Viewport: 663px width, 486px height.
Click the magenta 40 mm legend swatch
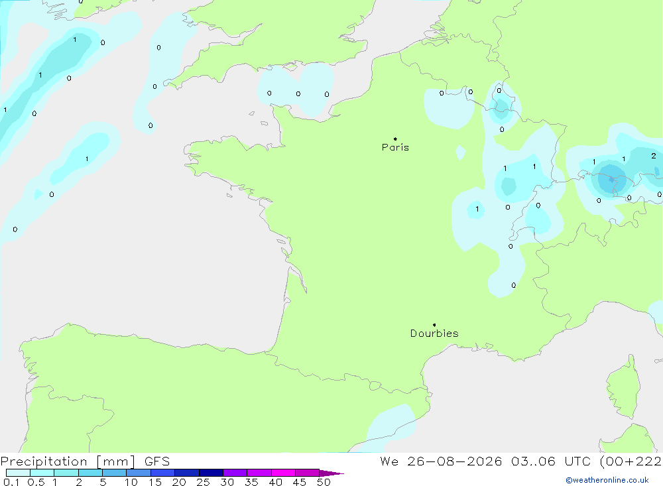click(x=283, y=473)
